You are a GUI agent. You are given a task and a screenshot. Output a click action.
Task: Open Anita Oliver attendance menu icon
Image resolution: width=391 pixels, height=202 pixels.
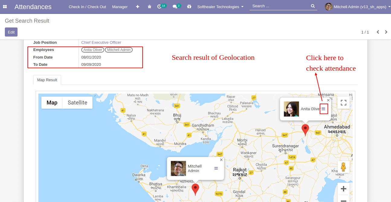(323, 109)
